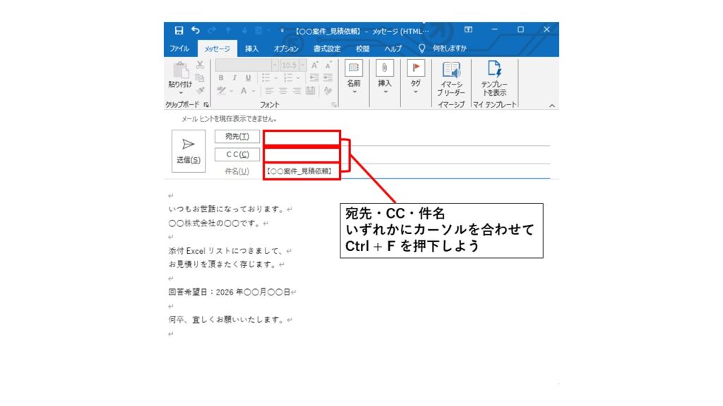Click テンプレートを表示 (View Templates) icon
Viewport: 723px width, 406px height.
pyautogui.click(x=494, y=70)
